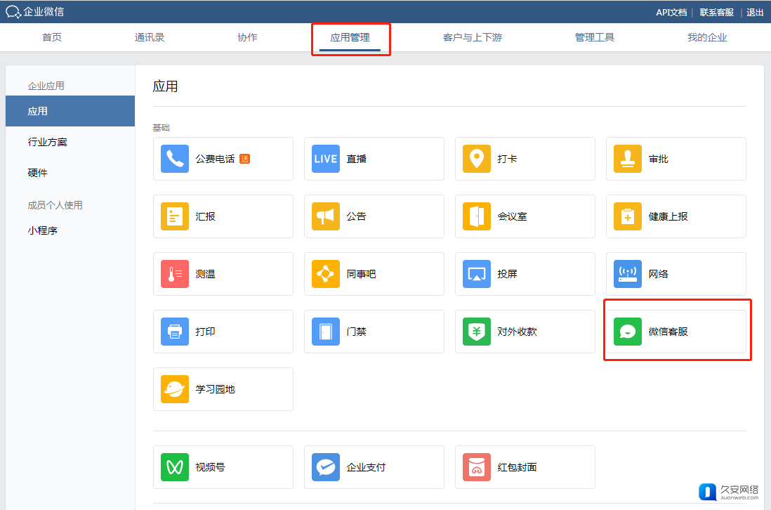Screen dimensions: 771x510
Task: Open the 公费电话 phone icon
Action: (175, 159)
